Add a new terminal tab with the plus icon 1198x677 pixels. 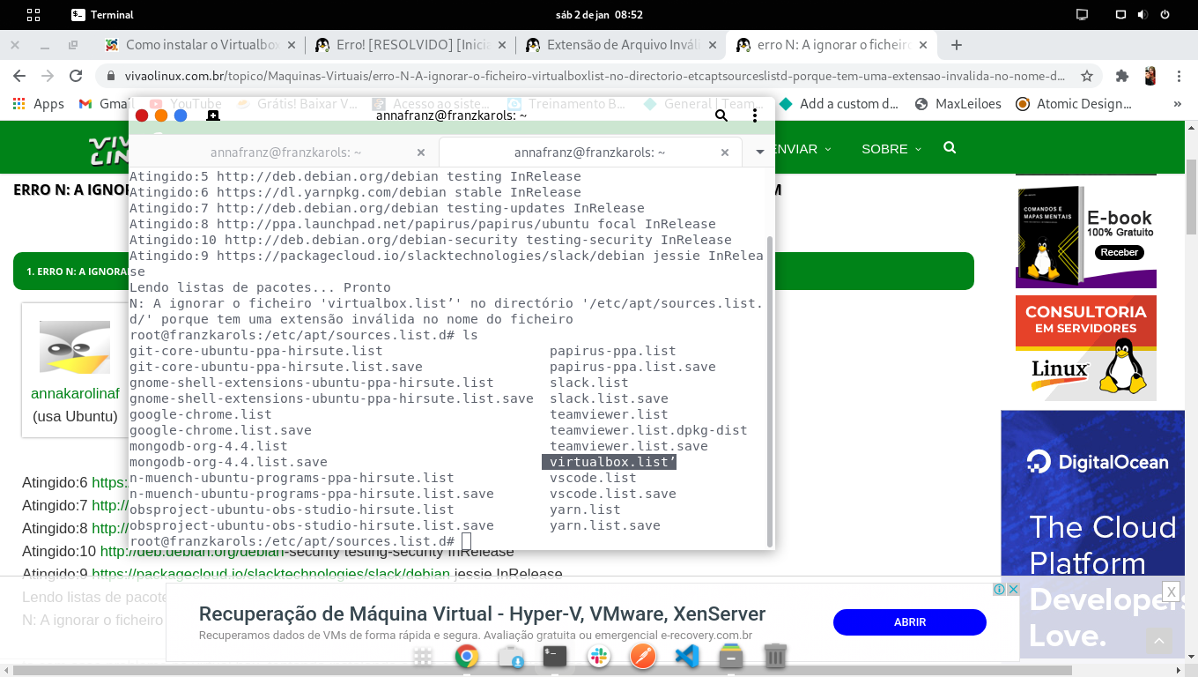(x=212, y=115)
